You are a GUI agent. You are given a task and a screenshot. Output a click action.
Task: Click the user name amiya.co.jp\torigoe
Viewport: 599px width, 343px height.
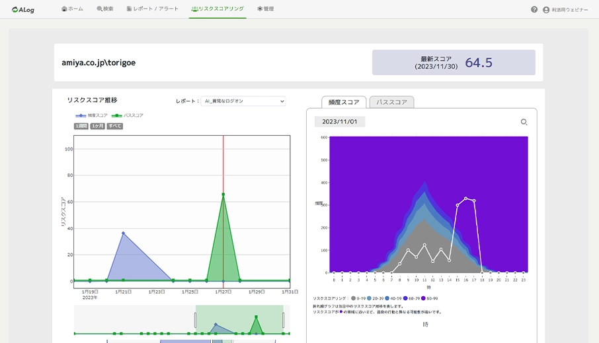[x=99, y=63]
